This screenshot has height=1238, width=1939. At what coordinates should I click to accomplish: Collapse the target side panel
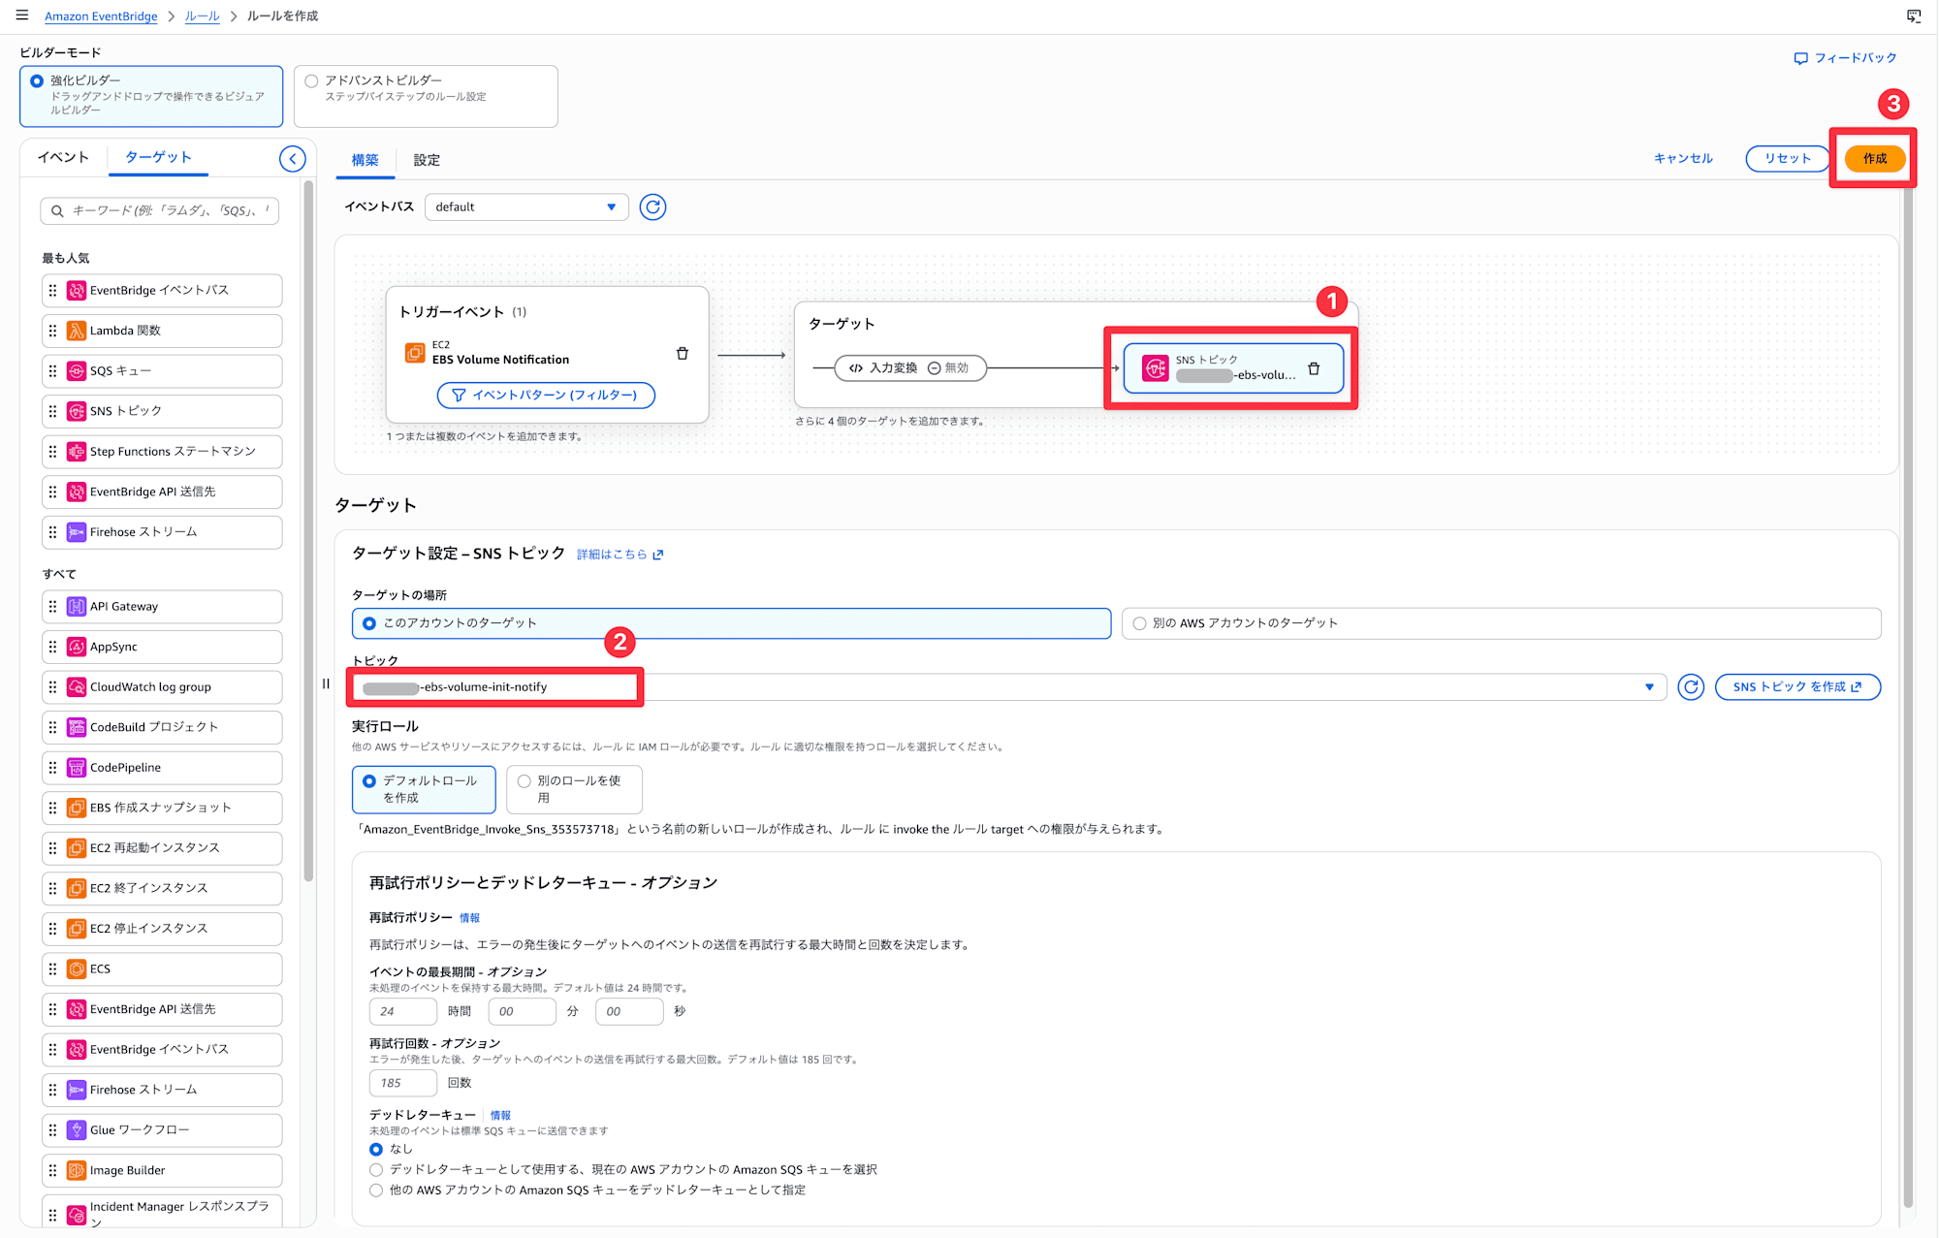tap(292, 158)
